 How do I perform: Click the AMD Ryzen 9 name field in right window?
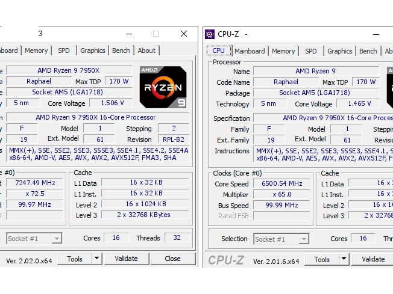click(316, 71)
